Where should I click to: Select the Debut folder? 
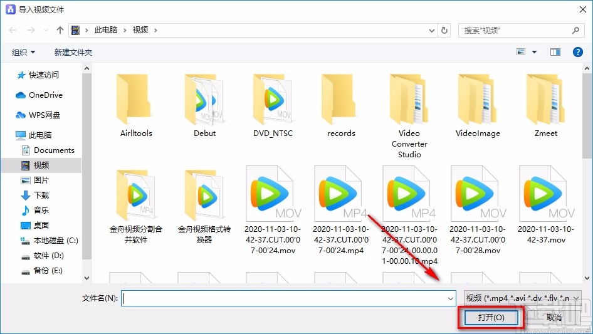[204, 106]
